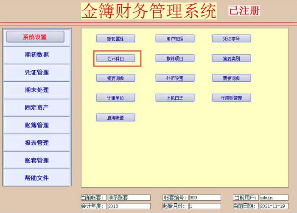This screenshot has width=297, height=213.
Task: Click the 票据词典 button
Action: coord(232,78)
